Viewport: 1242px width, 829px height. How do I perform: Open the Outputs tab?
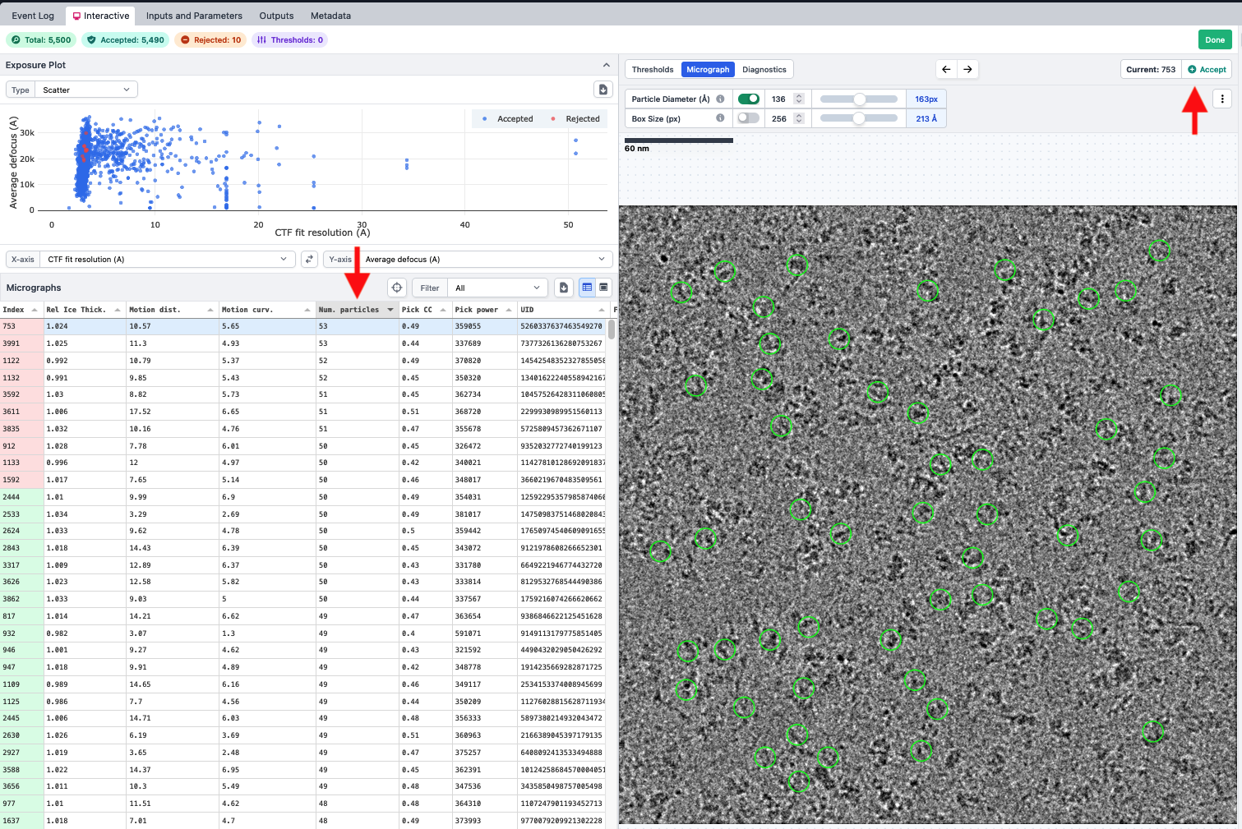(276, 16)
